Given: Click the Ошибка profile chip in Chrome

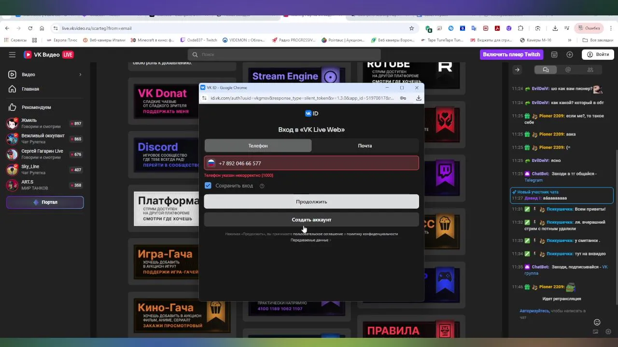Looking at the screenshot, I should tap(589, 28).
